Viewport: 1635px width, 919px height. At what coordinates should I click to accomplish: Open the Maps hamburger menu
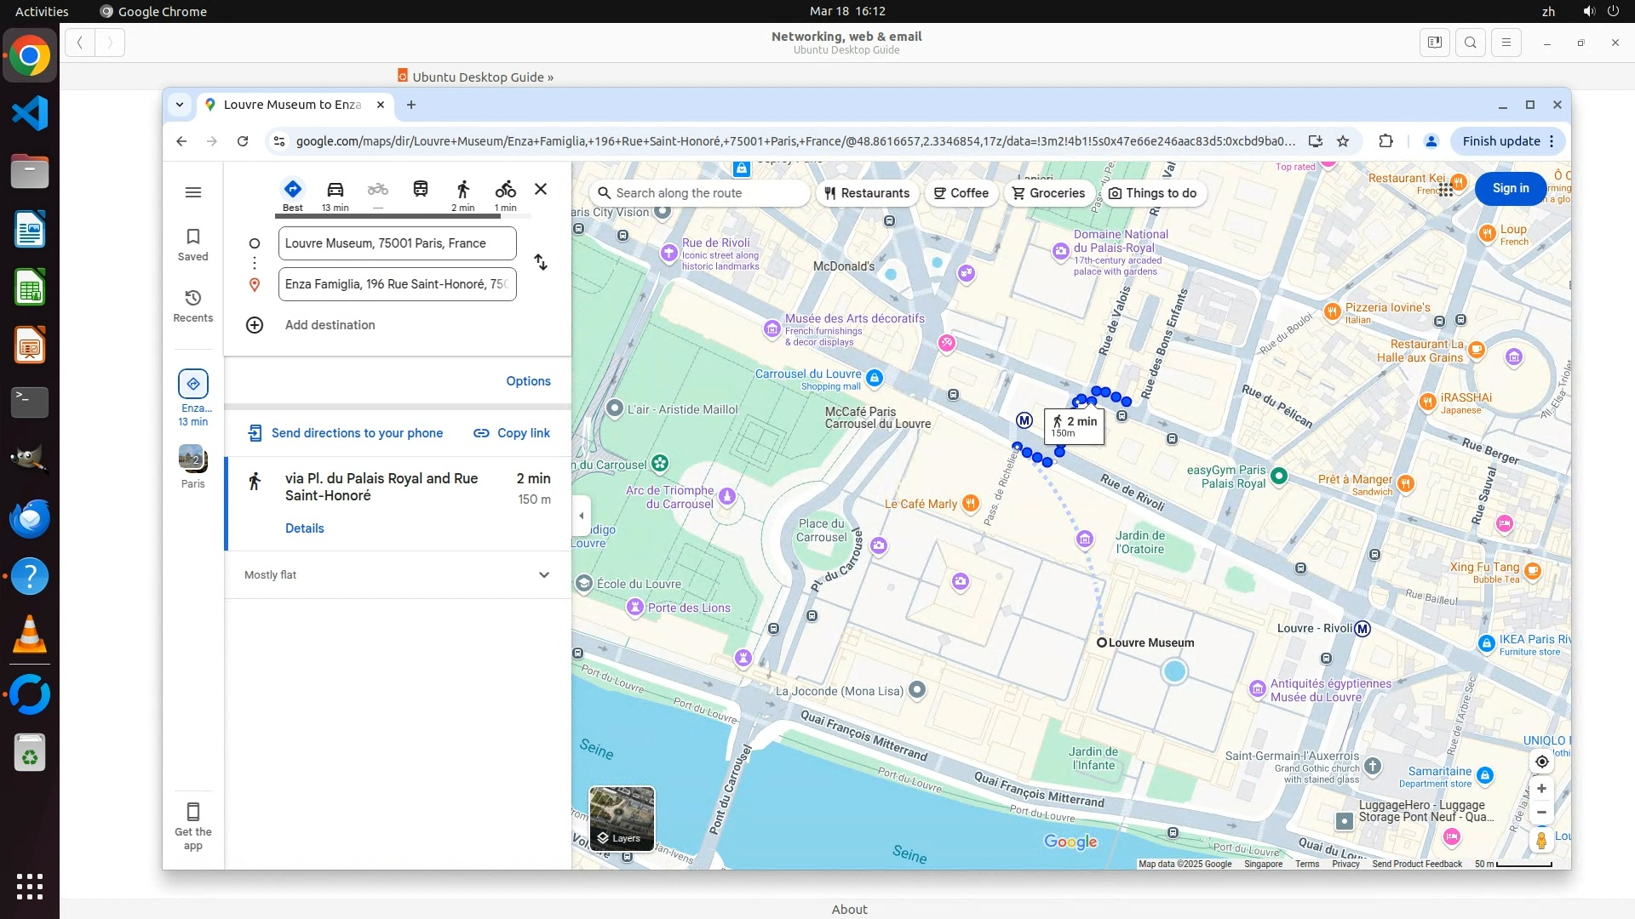(193, 192)
